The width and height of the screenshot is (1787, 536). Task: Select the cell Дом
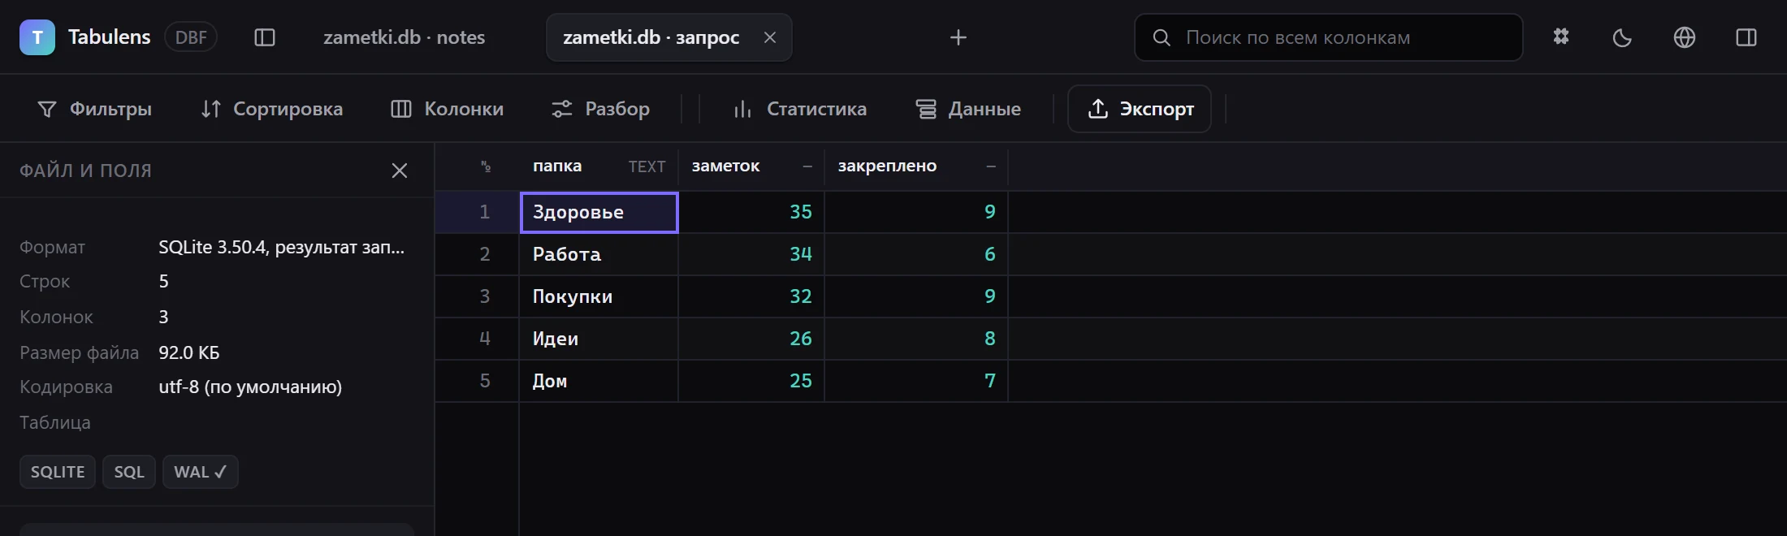click(x=599, y=381)
